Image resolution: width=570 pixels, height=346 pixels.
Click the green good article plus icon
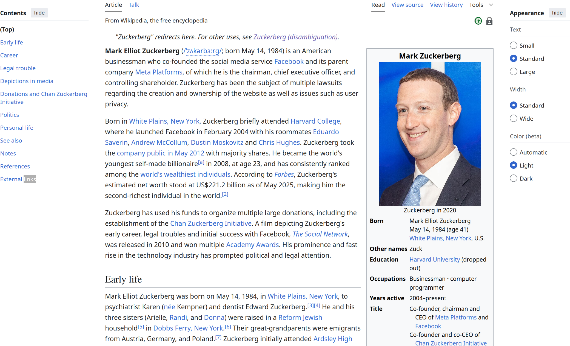(478, 21)
